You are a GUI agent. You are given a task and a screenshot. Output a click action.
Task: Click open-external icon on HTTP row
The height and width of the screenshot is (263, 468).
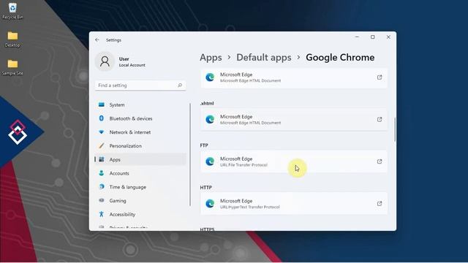pyautogui.click(x=380, y=204)
